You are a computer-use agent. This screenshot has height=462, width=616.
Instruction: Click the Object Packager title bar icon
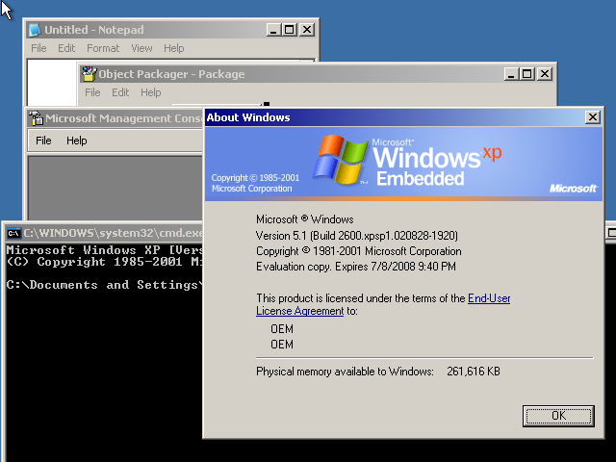tap(89, 74)
